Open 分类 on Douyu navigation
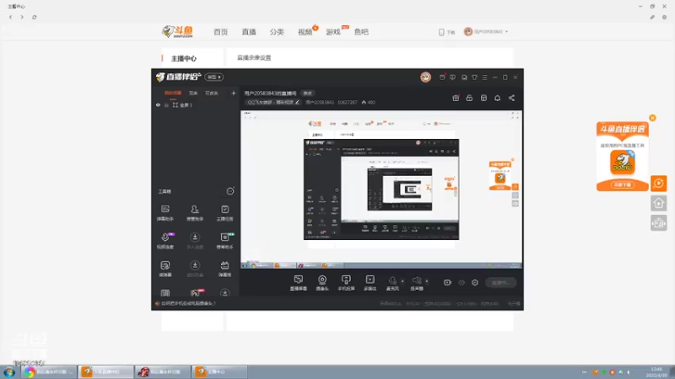This screenshot has width=675, height=379. point(277,32)
